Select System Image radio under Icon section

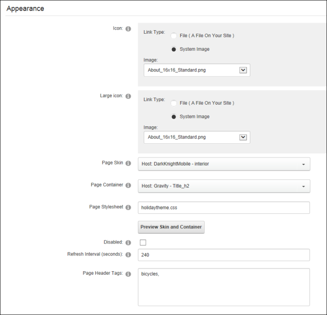[x=174, y=49]
